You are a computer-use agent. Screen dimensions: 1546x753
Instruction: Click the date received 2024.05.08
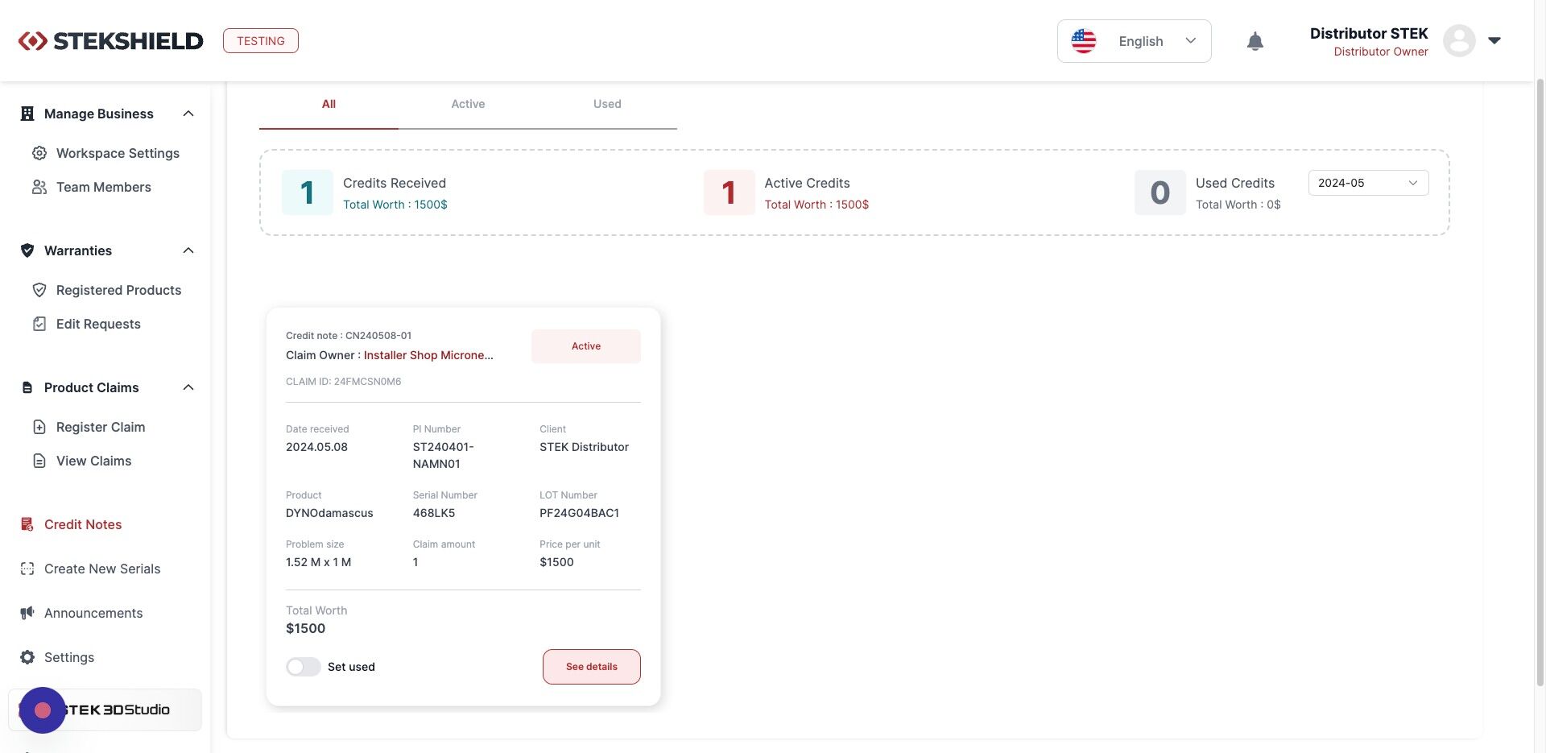[x=316, y=447]
